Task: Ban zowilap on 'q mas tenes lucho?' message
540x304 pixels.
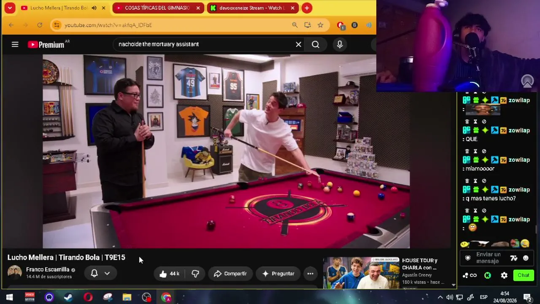Action: [x=484, y=181]
